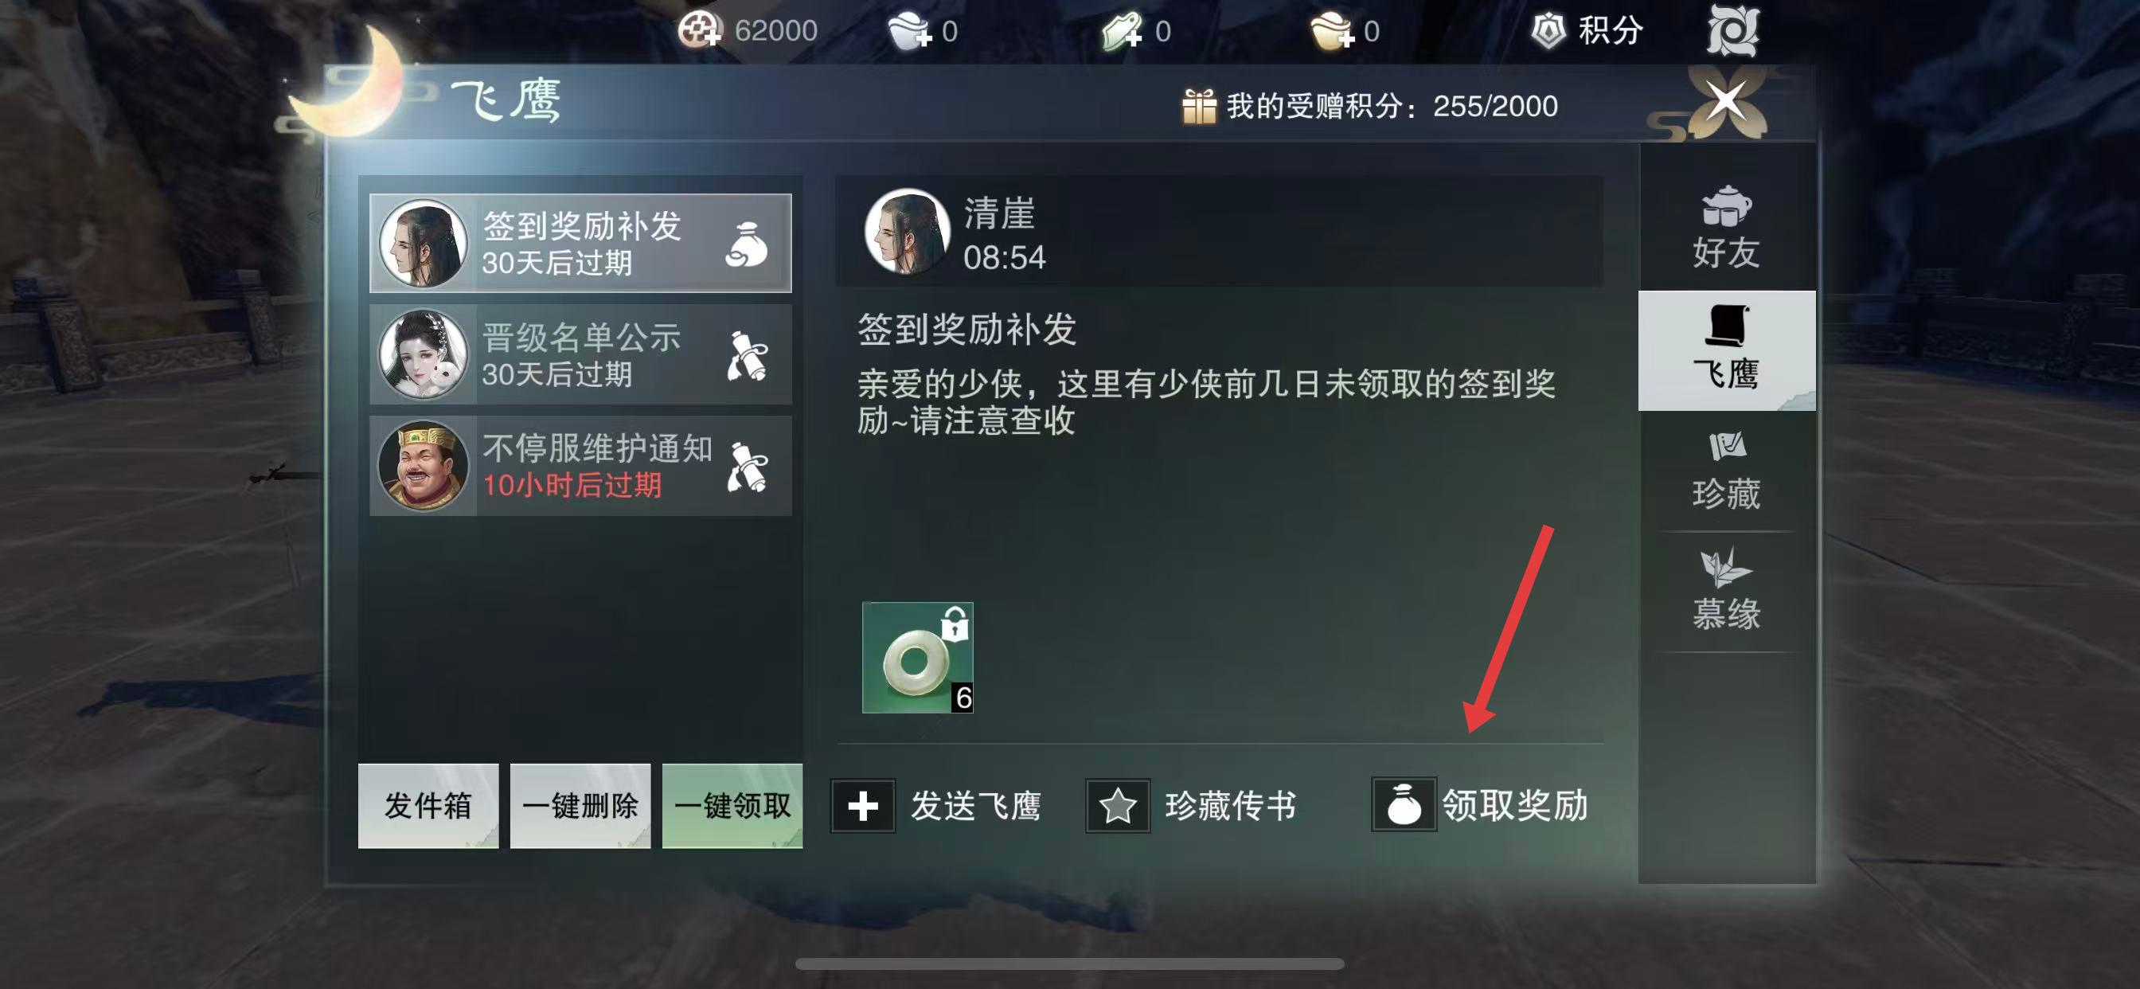The width and height of the screenshot is (2140, 989).
Task: Tap the 发送飞鹰 plus icon
Action: tap(863, 805)
